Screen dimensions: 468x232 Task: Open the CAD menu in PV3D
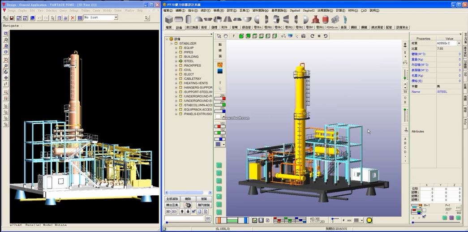[364, 10]
